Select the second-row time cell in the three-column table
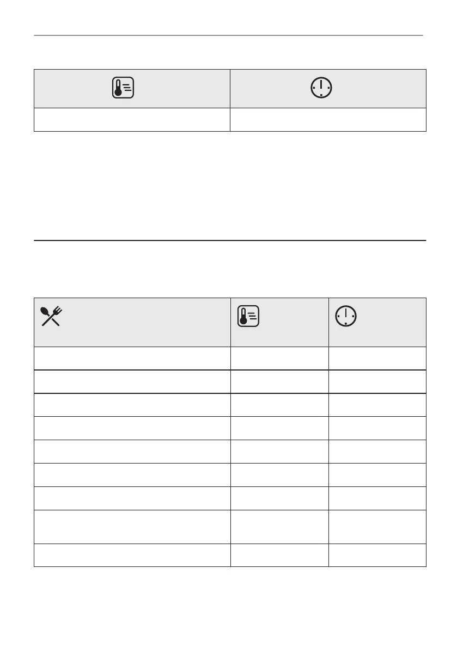This screenshot has width=457, height=648. coord(377,382)
